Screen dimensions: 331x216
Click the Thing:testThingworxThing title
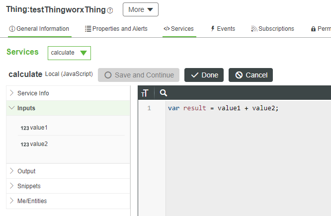click(56, 10)
